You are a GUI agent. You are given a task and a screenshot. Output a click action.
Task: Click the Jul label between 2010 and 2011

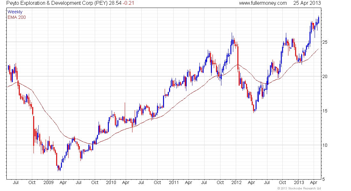click(141, 182)
